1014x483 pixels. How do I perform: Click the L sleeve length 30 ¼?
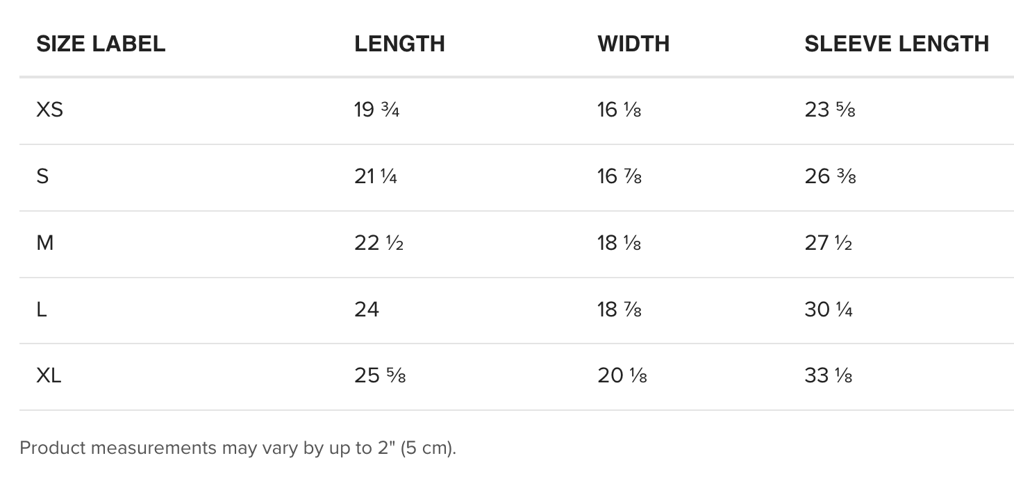pos(829,310)
